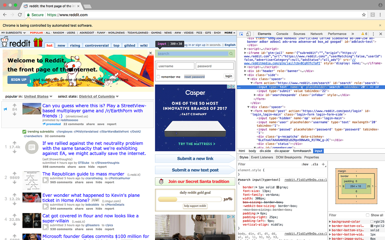Enable the remember me checkbox
The image size is (385, 240).
point(158,76)
